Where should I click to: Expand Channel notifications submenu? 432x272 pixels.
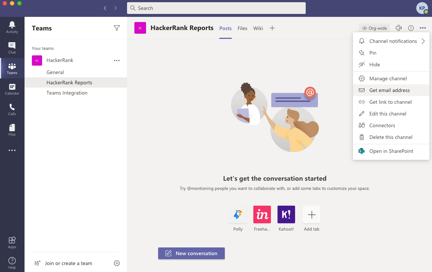[391, 41]
